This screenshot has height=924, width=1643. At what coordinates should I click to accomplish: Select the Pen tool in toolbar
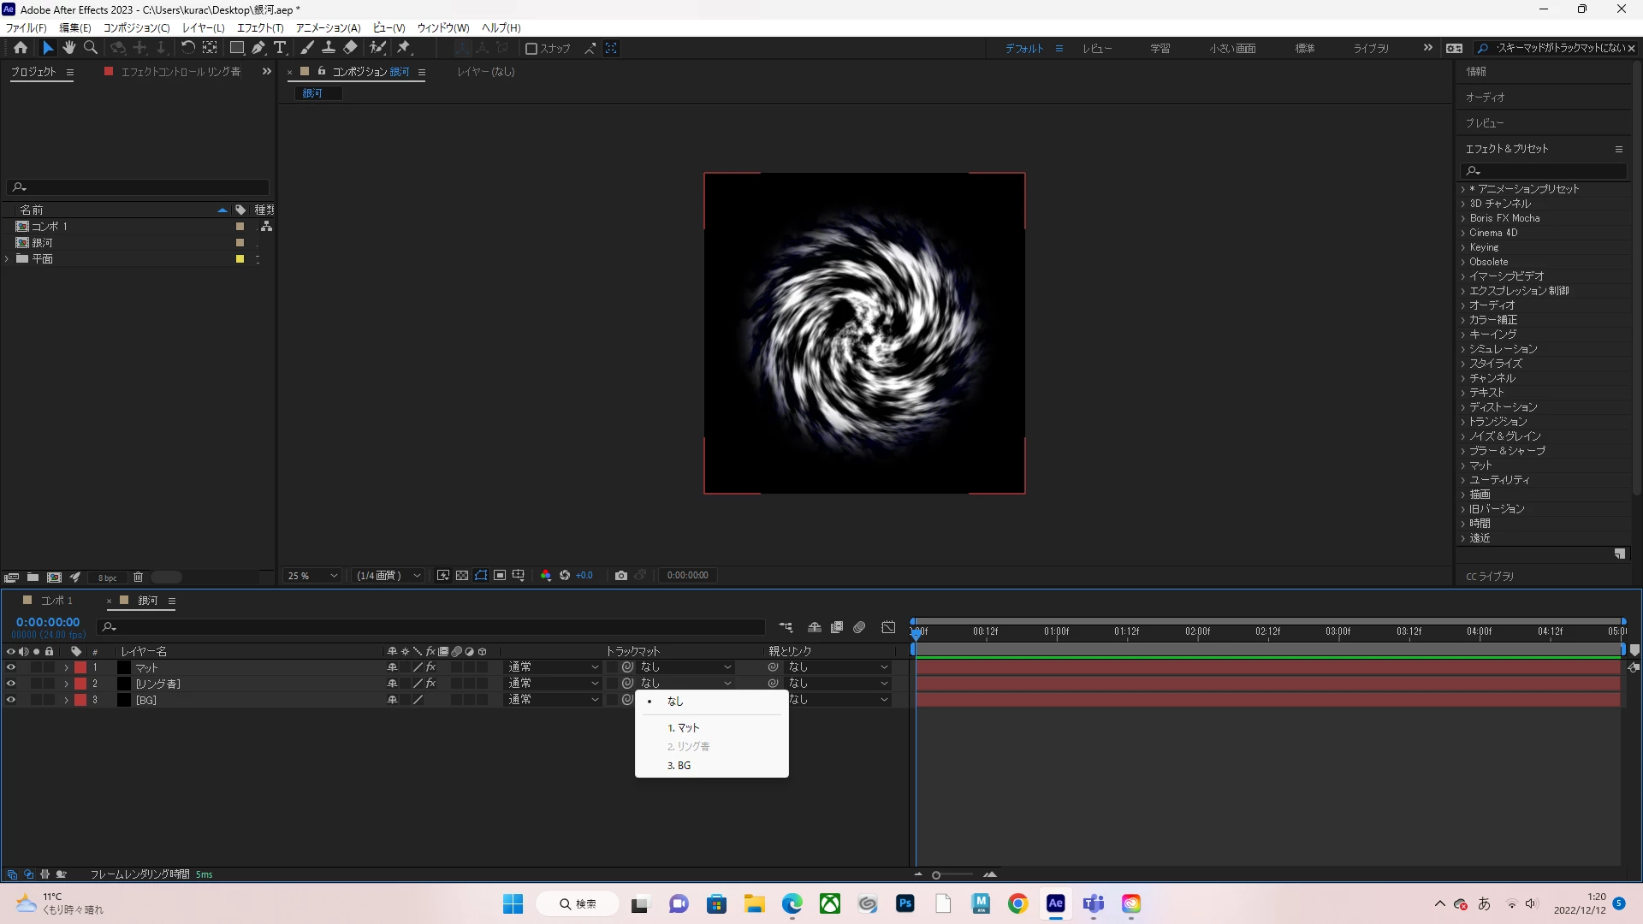[x=258, y=48]
